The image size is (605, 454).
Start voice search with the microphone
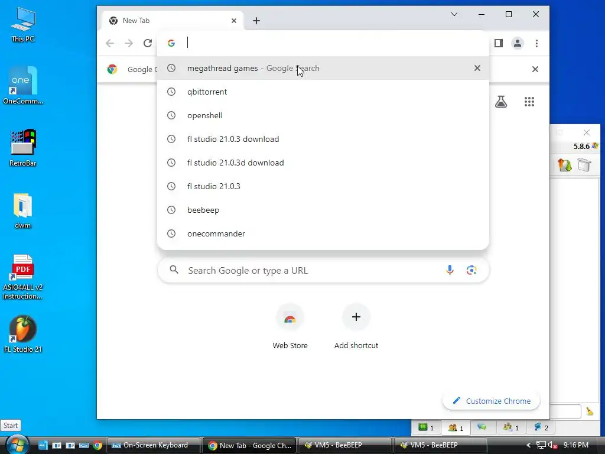(450, 270)
